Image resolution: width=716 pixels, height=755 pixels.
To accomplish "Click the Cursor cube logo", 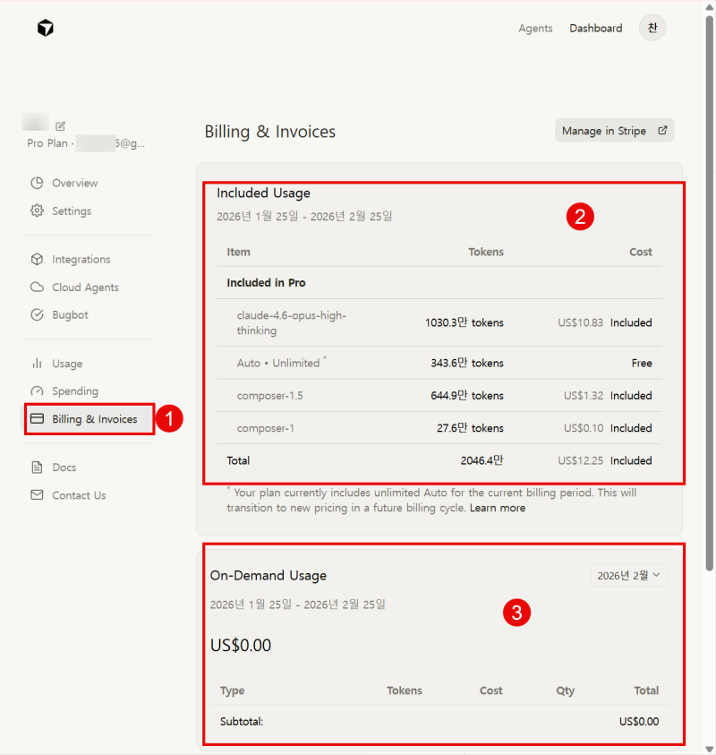I will click(x=46, y=28).
